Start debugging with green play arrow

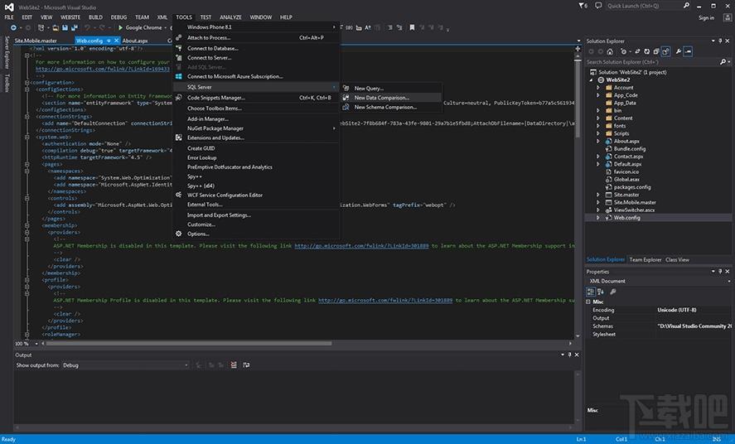120,27
